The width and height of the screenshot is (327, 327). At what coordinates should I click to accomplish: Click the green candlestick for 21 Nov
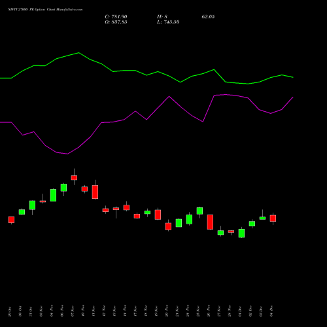pyautogui.click(x=179, y=223)
